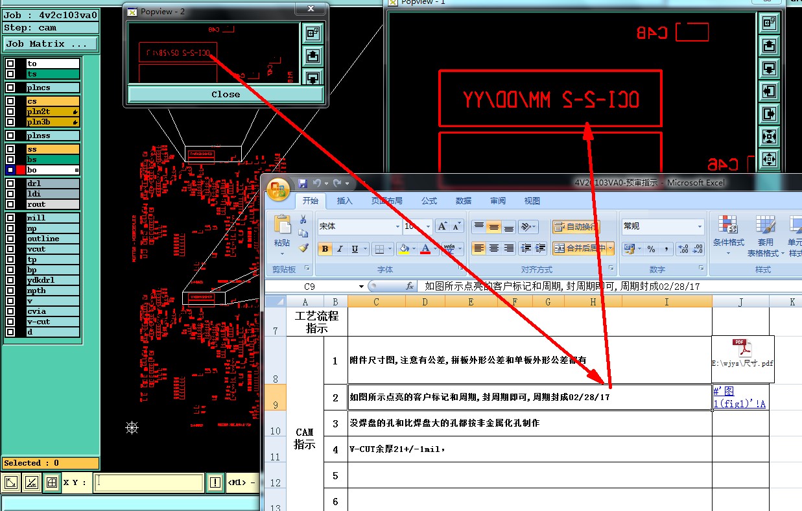Image resolution: width=802 pixels, height=511 pixels.
Task: Switch to the 审阅 ribbon tab
Action: click(x=498, y=201)
